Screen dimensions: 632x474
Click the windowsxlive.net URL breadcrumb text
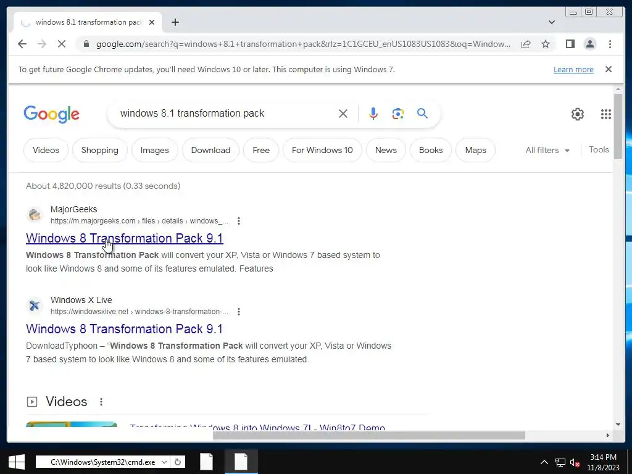point(139,312)
